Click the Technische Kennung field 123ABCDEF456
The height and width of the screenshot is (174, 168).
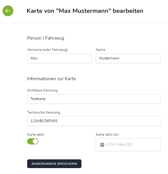point(93,121)
